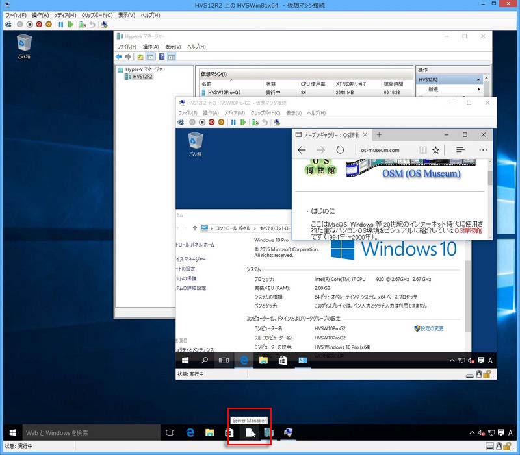Click volume icon in outer taskbar tray
Screen dimensions: 520x455
pyautogui.click(x=482, y=432)
